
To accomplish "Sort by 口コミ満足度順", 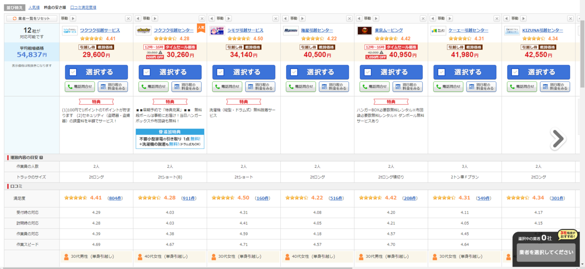I will [83, 8].
